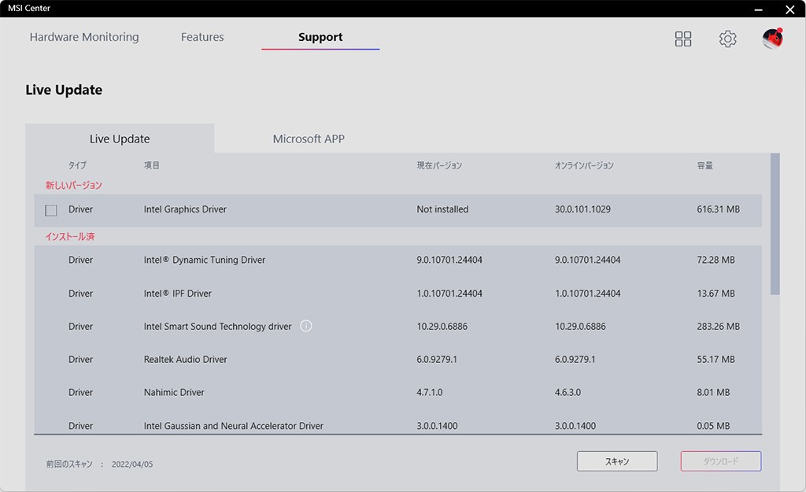Viewport: 806px width, 492px height.
Task: Select the Nahimic Driver row
Action: [x=174, y=392]
